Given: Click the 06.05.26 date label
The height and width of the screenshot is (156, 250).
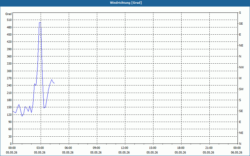Looking at the screenshot, I should click(x=237, y=153).
